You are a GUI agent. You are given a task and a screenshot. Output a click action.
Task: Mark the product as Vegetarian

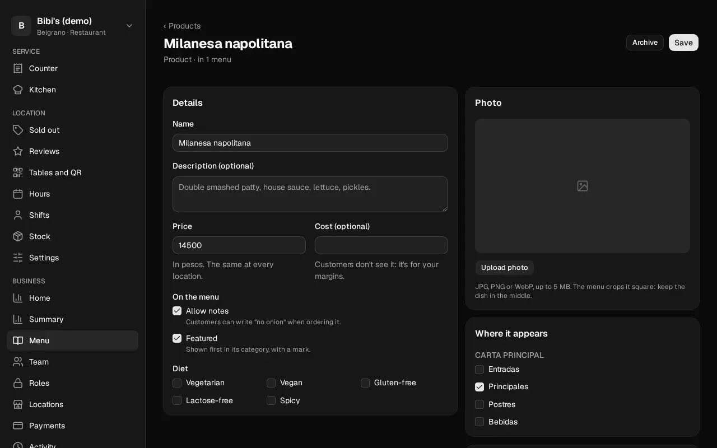tap(177, 383)
